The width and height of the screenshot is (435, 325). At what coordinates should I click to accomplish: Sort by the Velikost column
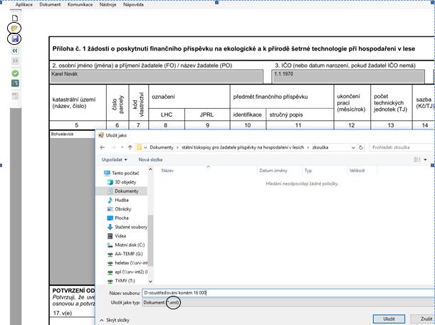click(x=357, y=171)
